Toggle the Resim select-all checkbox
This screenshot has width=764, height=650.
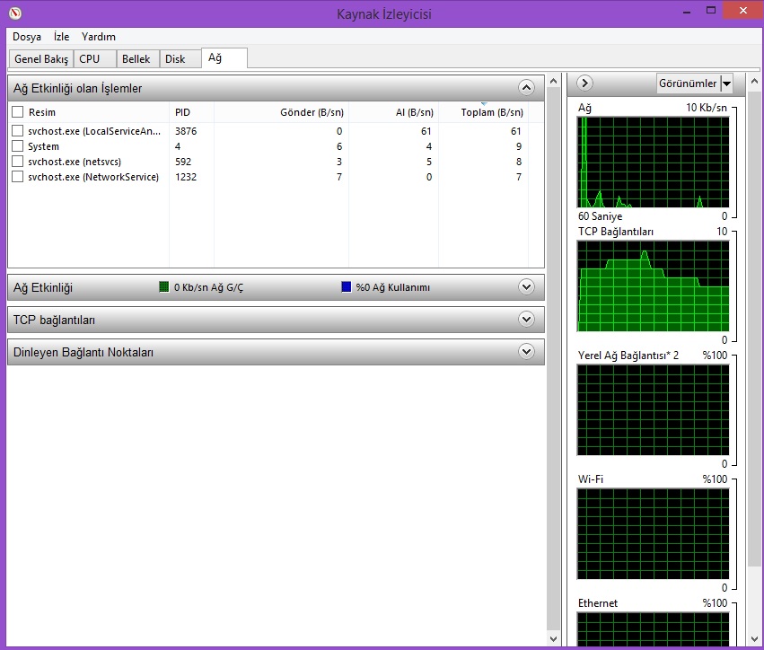click(18, 112)
